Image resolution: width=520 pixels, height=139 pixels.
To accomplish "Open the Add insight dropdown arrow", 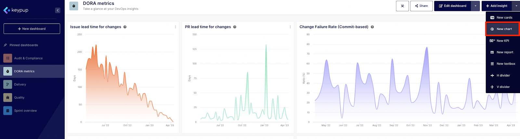I will click(516, 6).
